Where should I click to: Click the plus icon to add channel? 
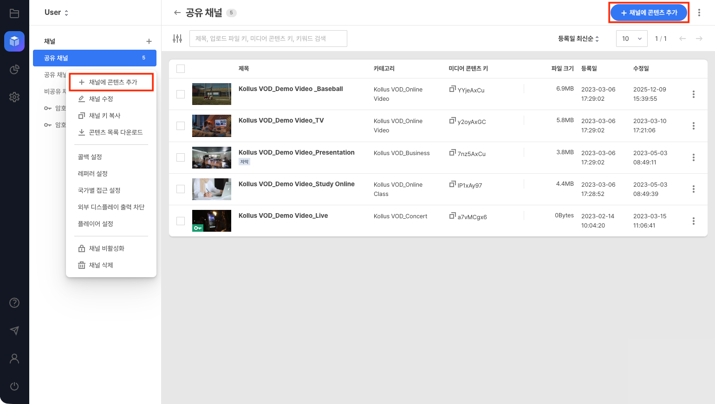point(149,41)
